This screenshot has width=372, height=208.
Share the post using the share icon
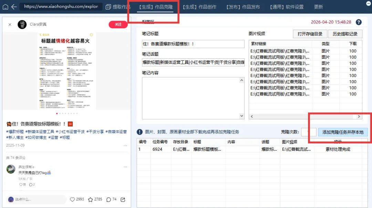point(123,199)
